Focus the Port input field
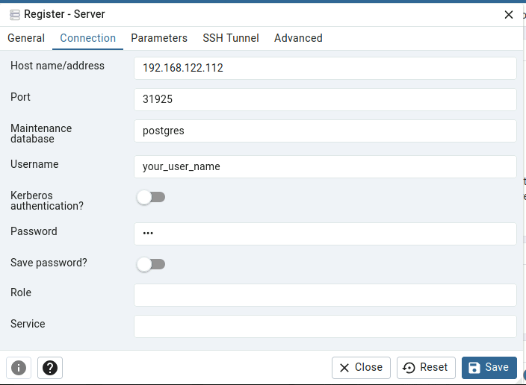 pyautogui.click(x=325, y=99)
